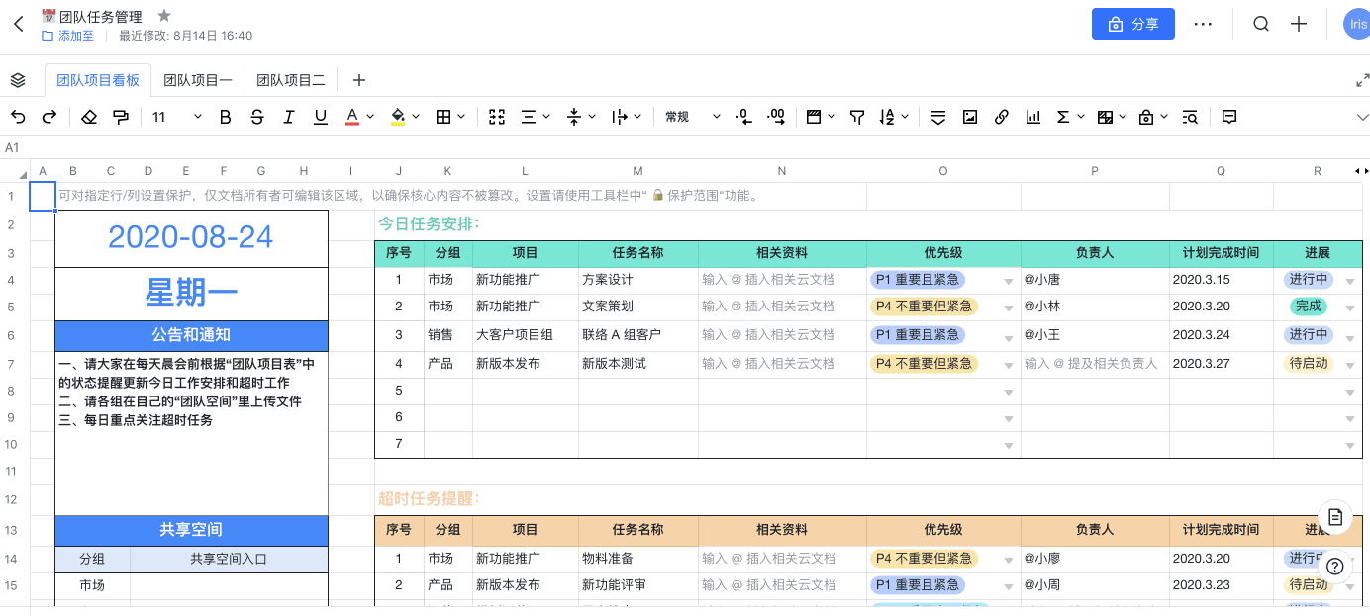
Task: Open the font size 11 dropdown
Action: coord(177,117)
